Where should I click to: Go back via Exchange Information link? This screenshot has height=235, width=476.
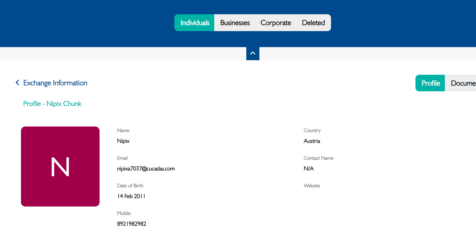pos(55,83)
